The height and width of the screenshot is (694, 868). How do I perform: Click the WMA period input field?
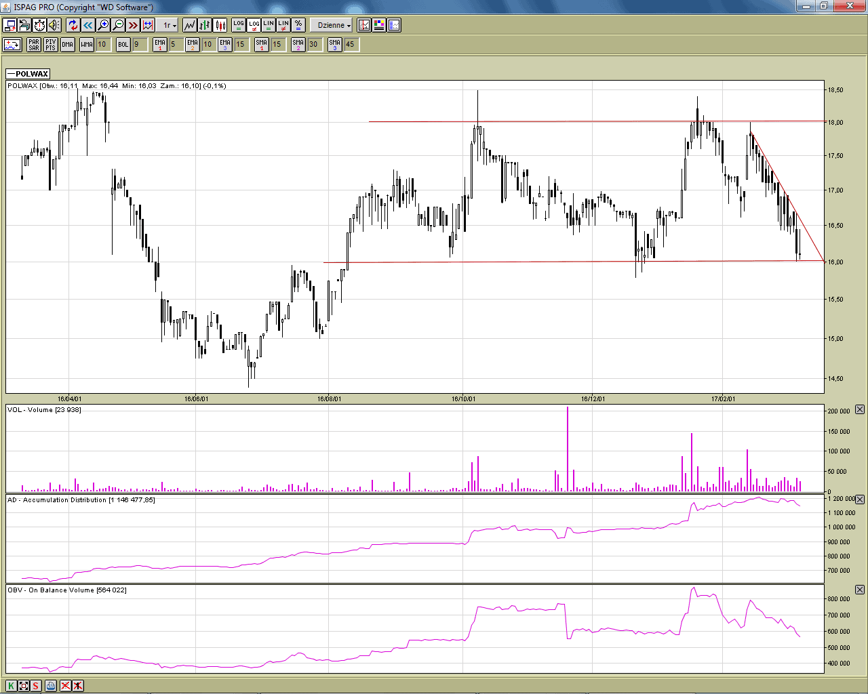(x=102, y=45)
